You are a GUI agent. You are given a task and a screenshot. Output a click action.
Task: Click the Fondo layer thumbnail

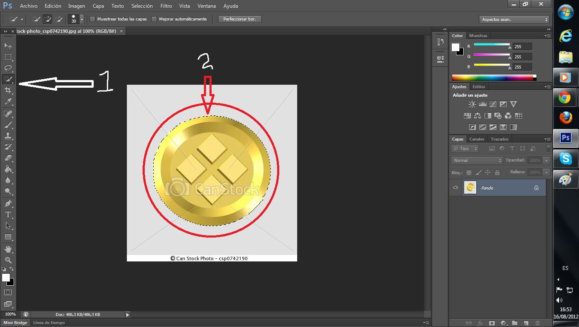click(x=470, y=187)
